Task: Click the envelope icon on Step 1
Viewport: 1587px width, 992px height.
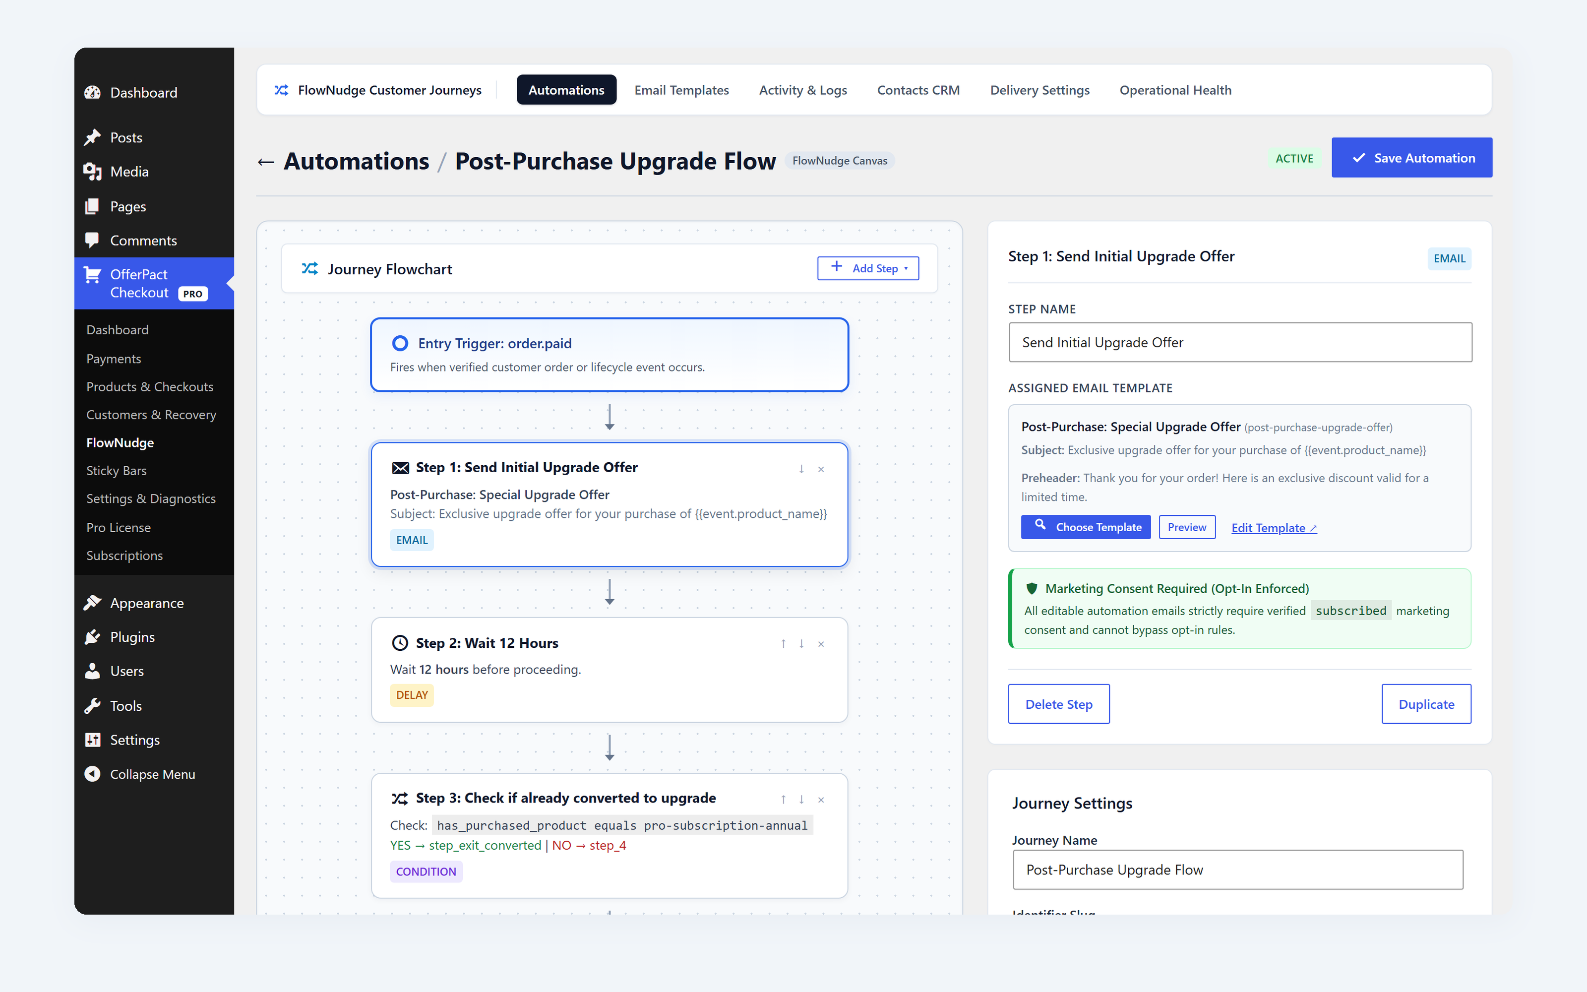Action: [x=400, y=468]
